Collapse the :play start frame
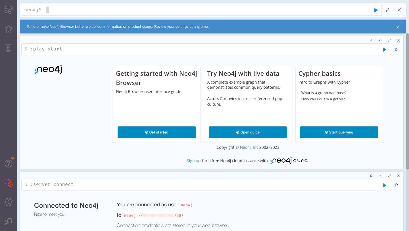Screen dimensions: 409x231 pyautogui.click(x=380, y=40)
